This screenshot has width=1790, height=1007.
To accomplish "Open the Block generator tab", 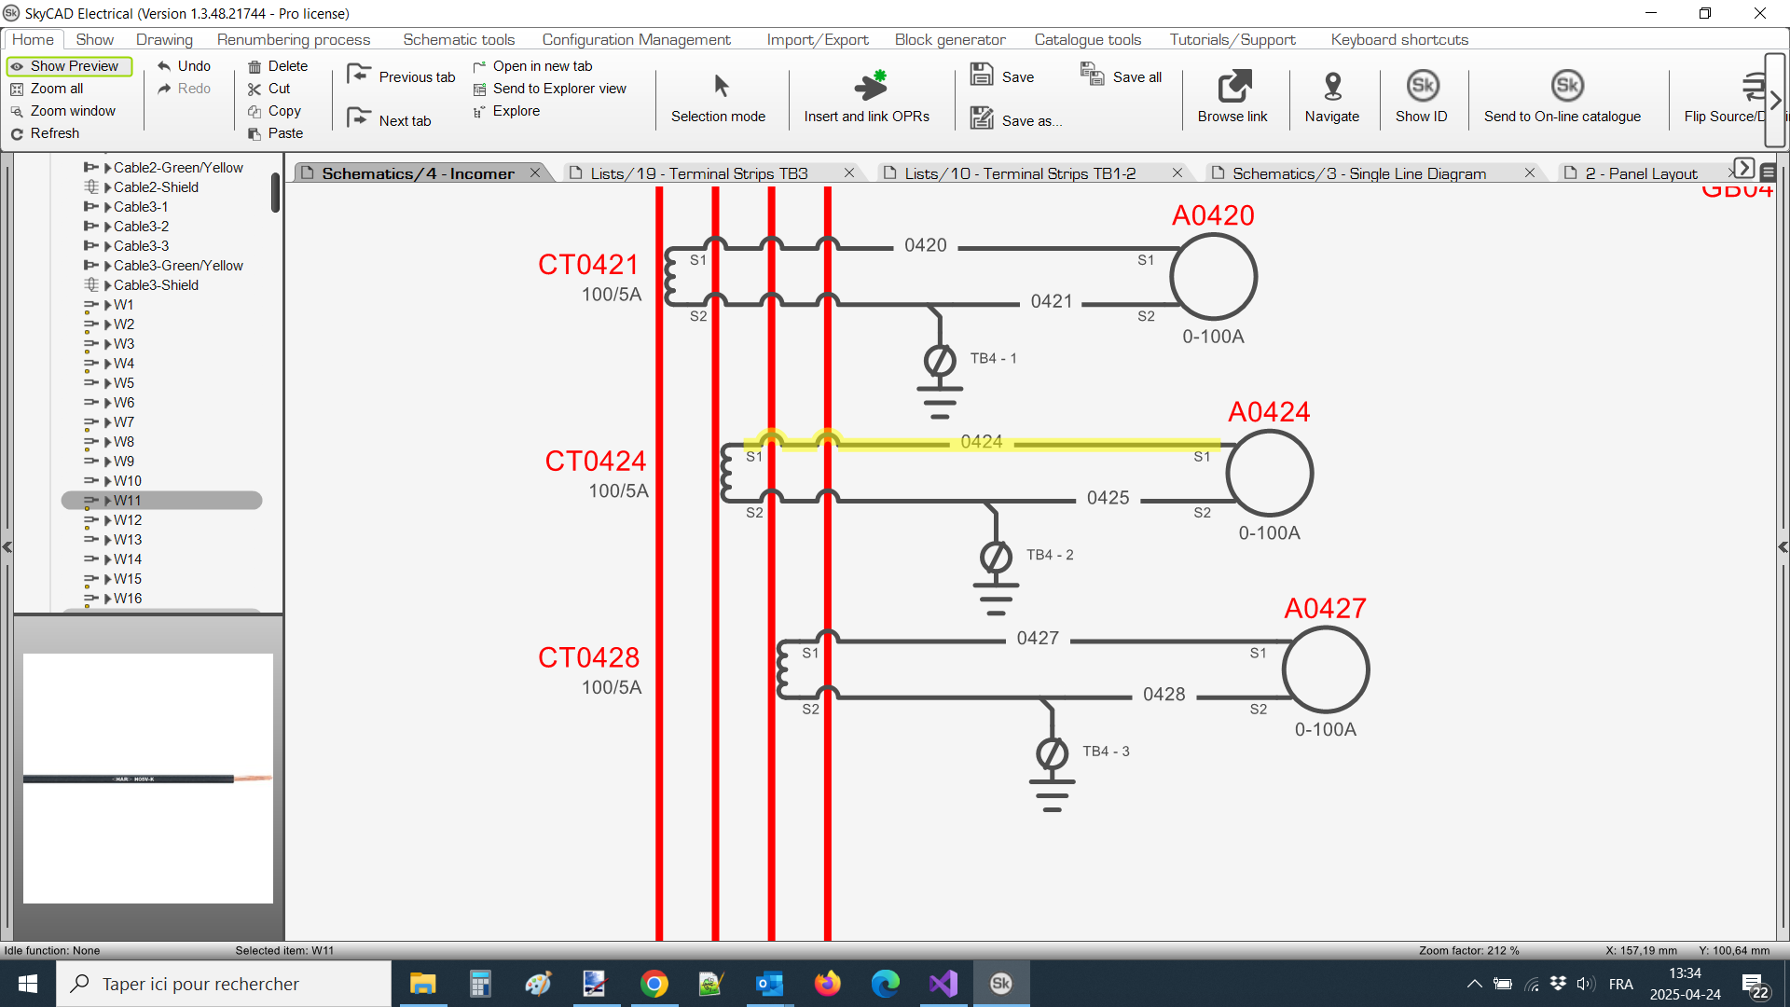I will tap(950, 39).
